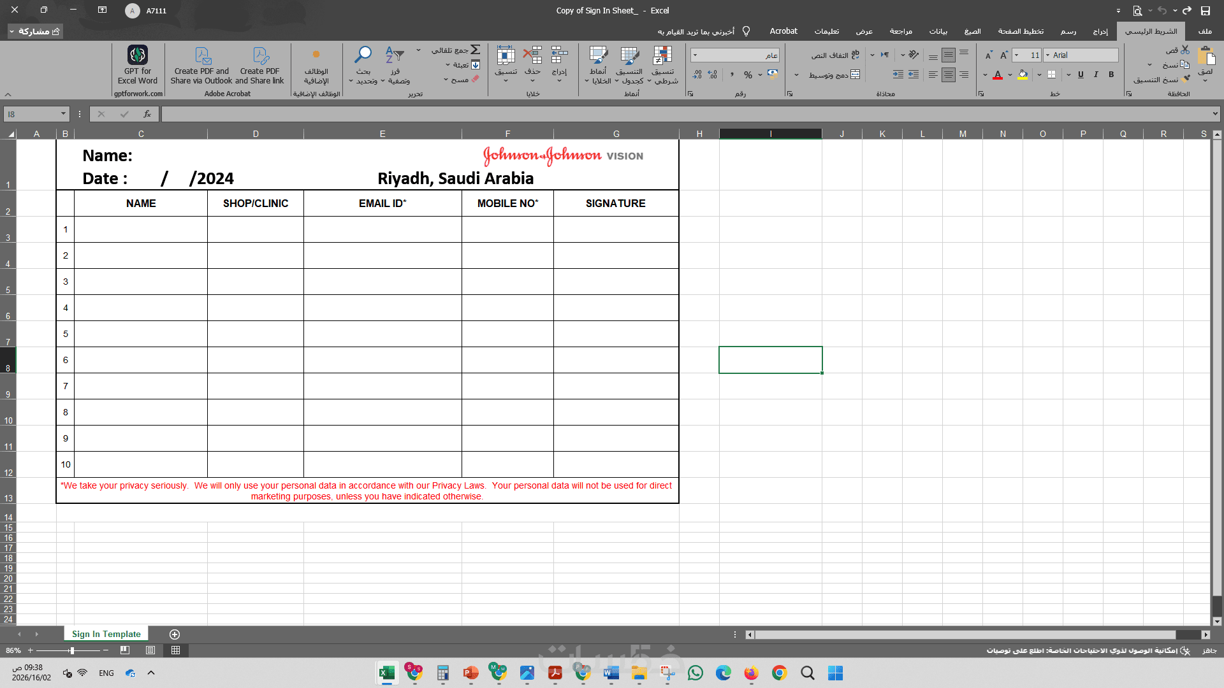Switch to Sign In Template sheet tab
This screenshot has height=688, width=1224.
(x=106, y=634)
